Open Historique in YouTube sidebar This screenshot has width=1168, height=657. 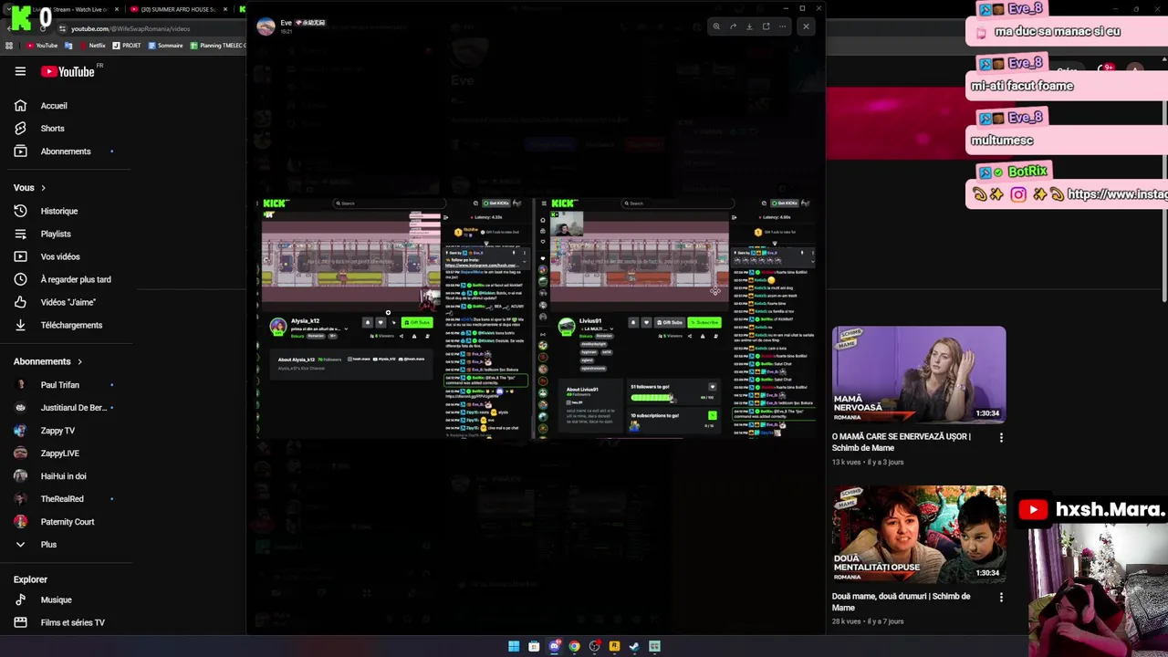pos(61,211)
